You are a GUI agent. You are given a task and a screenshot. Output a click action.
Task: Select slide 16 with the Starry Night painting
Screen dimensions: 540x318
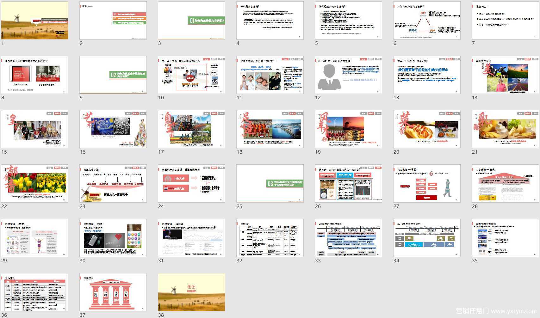point(113,129)
